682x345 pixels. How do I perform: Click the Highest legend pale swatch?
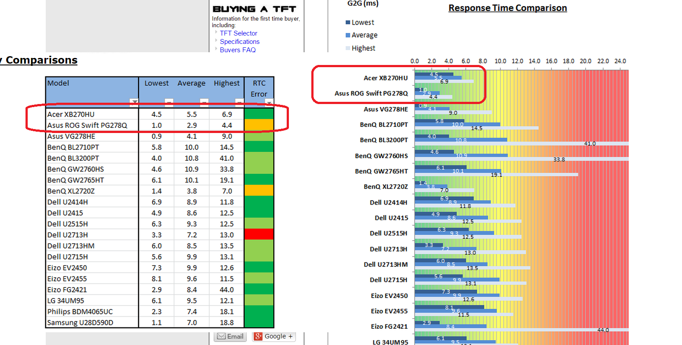tap(348, 48)
